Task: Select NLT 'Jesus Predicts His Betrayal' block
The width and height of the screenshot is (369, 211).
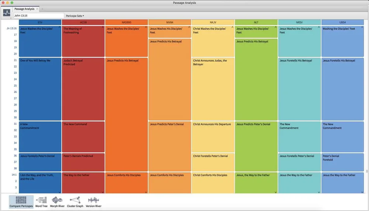Action: tap(256, 80)
